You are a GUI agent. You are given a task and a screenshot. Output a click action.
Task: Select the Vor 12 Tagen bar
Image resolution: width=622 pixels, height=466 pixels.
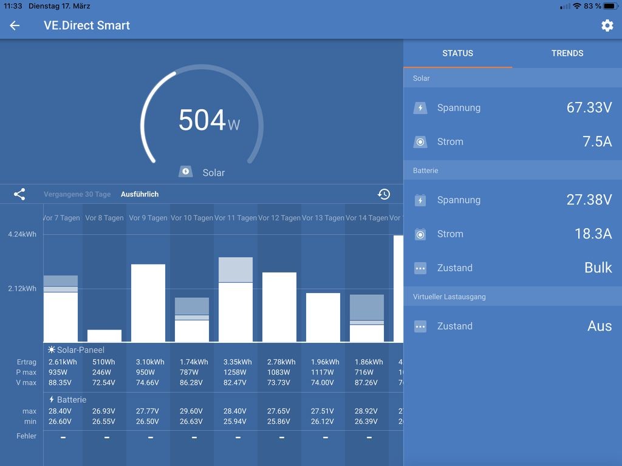click(x=279, y=306)
